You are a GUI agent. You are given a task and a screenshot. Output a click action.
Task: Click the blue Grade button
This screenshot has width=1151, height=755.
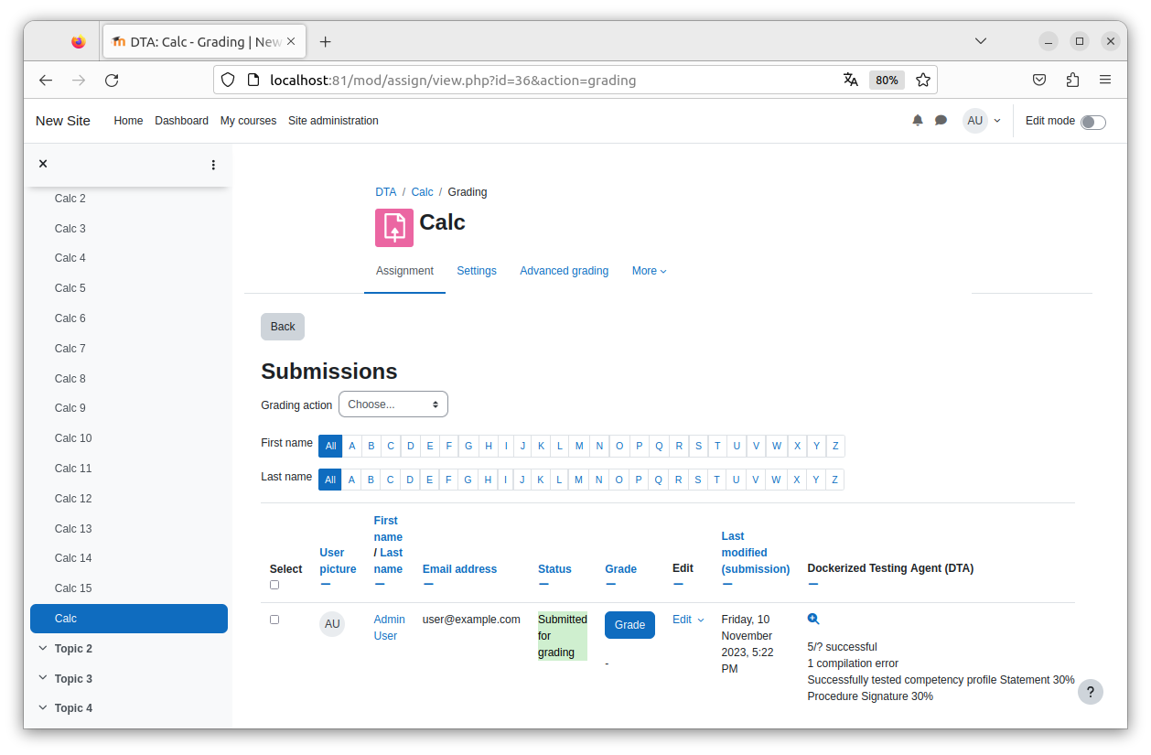629,625
